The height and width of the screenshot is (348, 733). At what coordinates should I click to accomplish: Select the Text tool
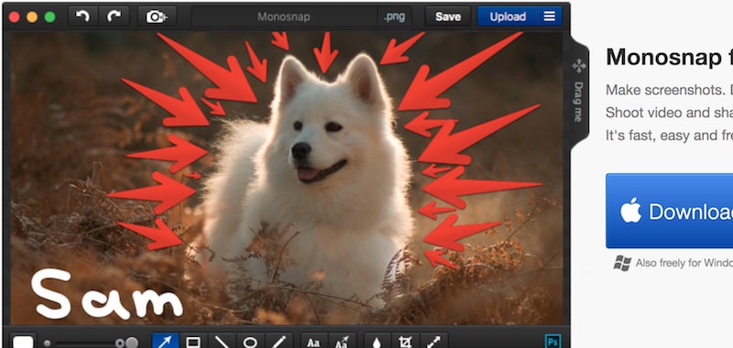pyautogui.click(x=313, y=342)
